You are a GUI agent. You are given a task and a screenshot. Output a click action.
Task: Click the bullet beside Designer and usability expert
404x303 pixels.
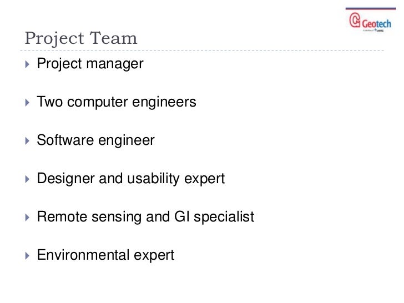point(27,179)
